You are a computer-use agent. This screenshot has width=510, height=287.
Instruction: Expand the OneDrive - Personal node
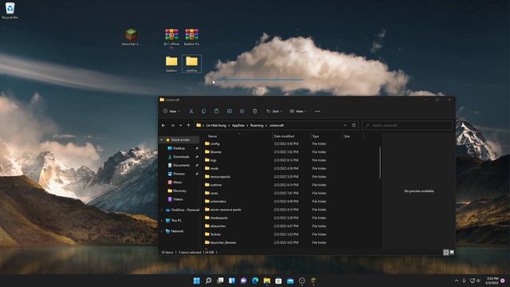162,210
